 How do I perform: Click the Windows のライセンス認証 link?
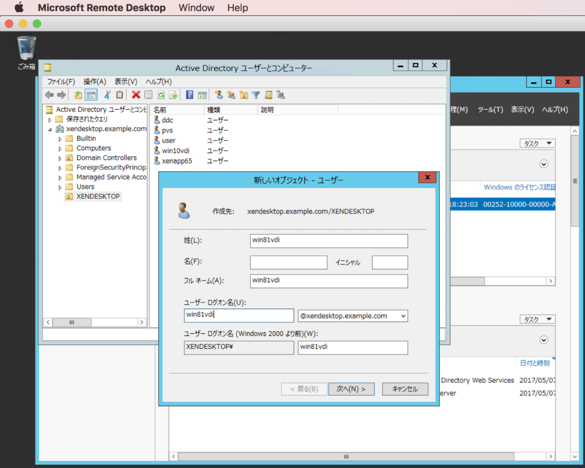point(519,187)
